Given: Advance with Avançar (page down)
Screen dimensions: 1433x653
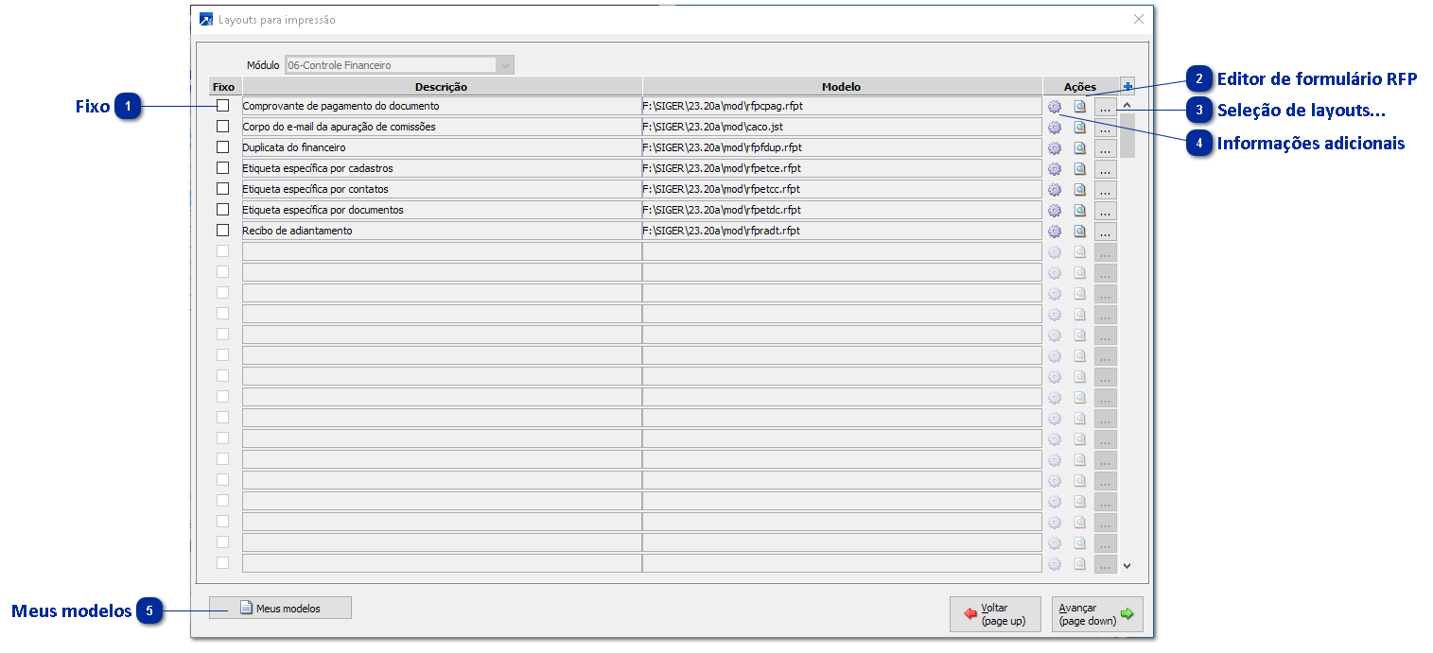Looking at the screenshot, I should [x=1097, y=614].
